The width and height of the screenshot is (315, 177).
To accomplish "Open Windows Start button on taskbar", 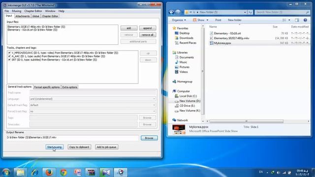I will 6,173.
